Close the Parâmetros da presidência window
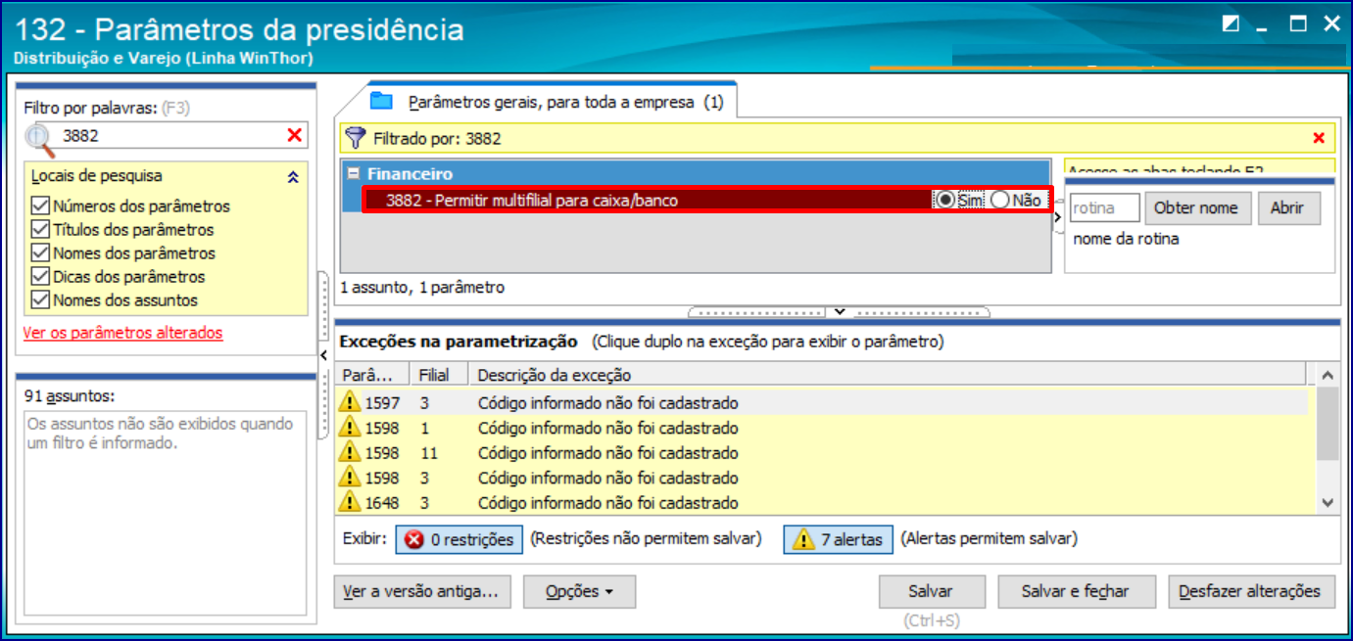 pos(1330,23)
